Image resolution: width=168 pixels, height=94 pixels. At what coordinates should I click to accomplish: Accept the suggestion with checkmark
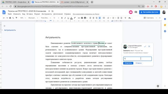(145, 46)
